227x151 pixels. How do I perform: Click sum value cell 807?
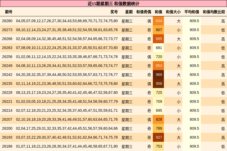158,30
